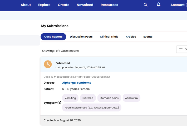Open the Explore menu
The width and height of the screenshot is (187, 132).
coord(44,5)
